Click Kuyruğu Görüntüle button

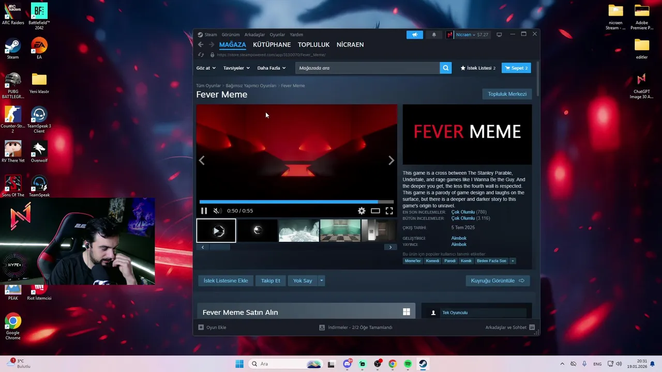point(498,281)
